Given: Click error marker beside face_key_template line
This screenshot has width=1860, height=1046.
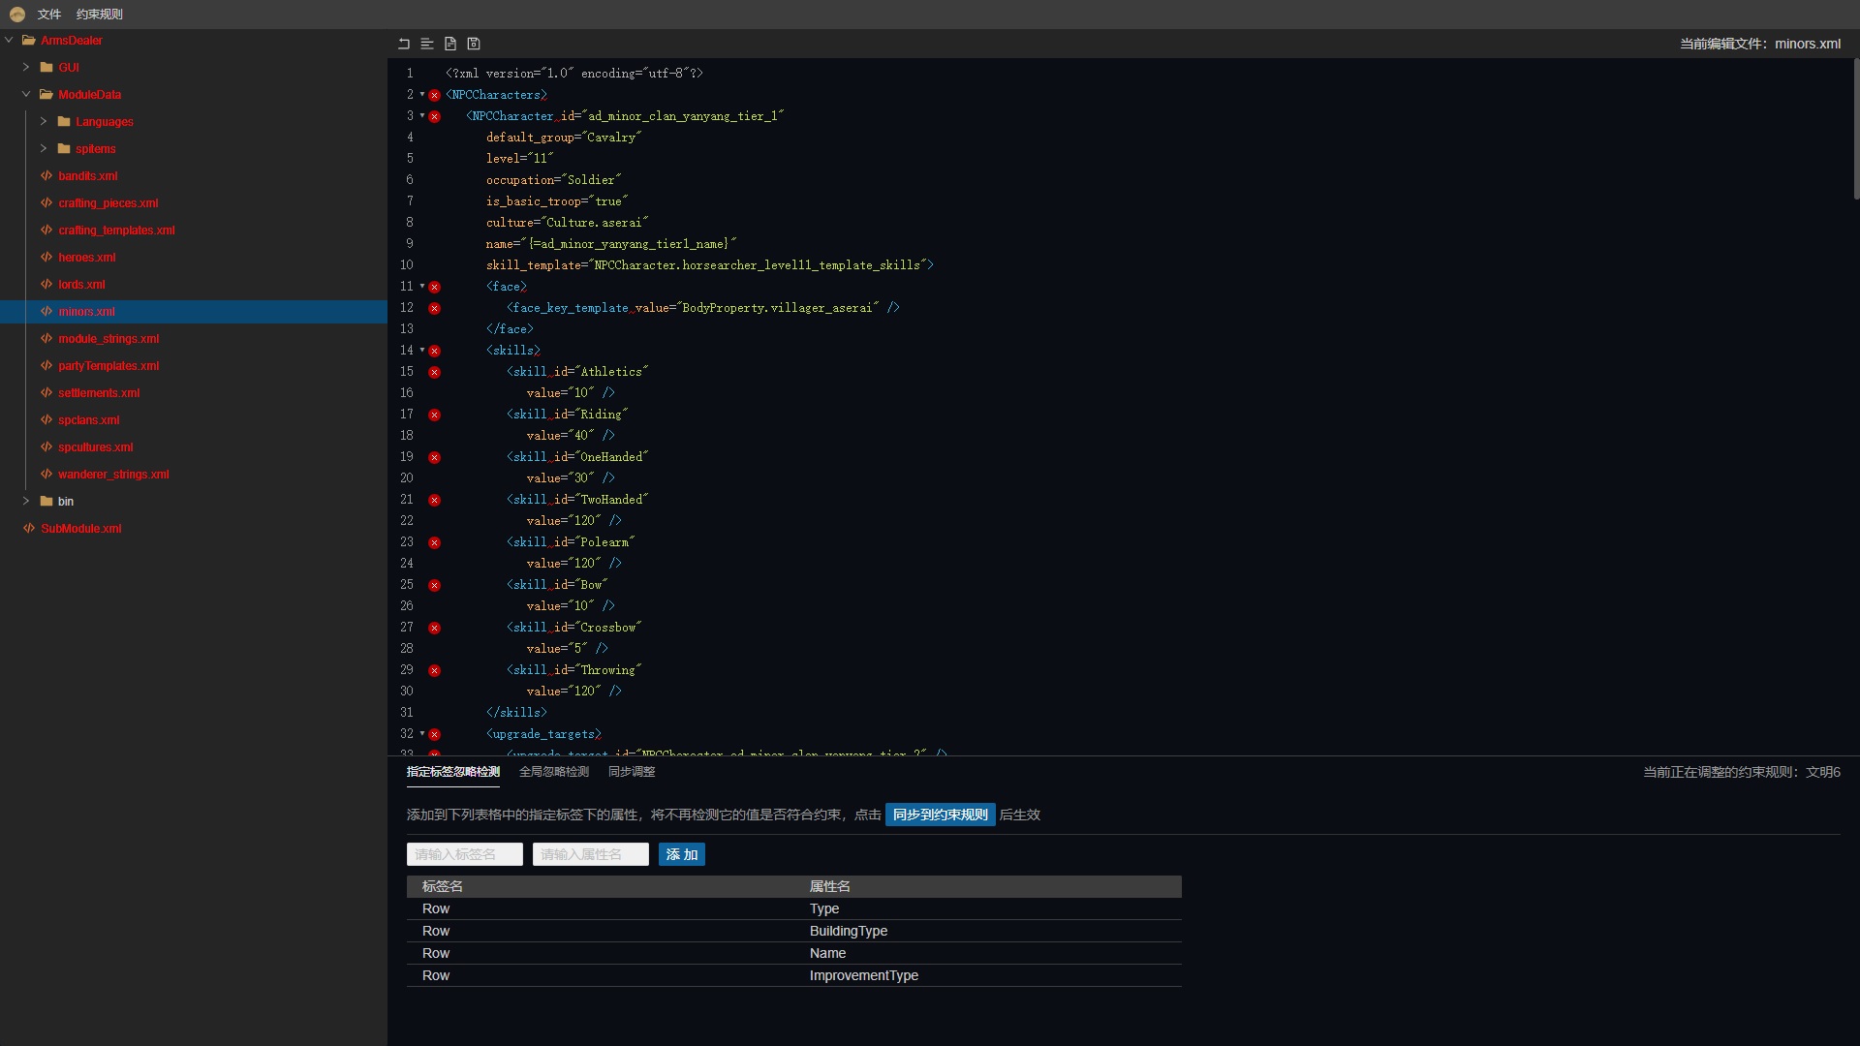Looking at the screenshot, I should (x=435, y=308).
